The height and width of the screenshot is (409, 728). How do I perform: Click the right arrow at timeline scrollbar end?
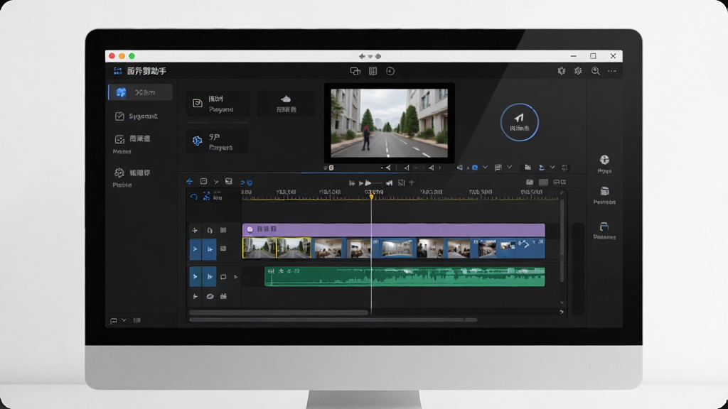pyautogui.click(x=562, y=312)
